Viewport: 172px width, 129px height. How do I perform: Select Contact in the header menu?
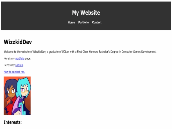(x=97, y=22)
